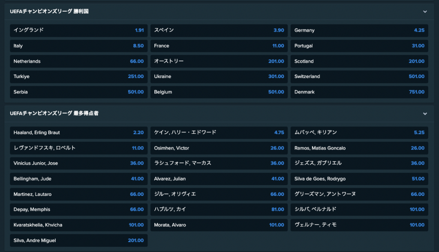The image size is (439, 252).
Task: Choose France at 11.00
Action: tap(219, 45)
